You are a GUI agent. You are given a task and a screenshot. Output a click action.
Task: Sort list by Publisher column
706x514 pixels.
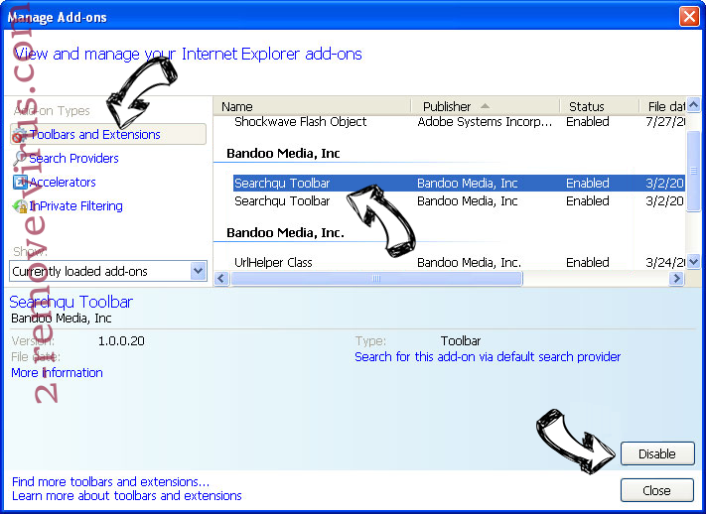(486, 107)
